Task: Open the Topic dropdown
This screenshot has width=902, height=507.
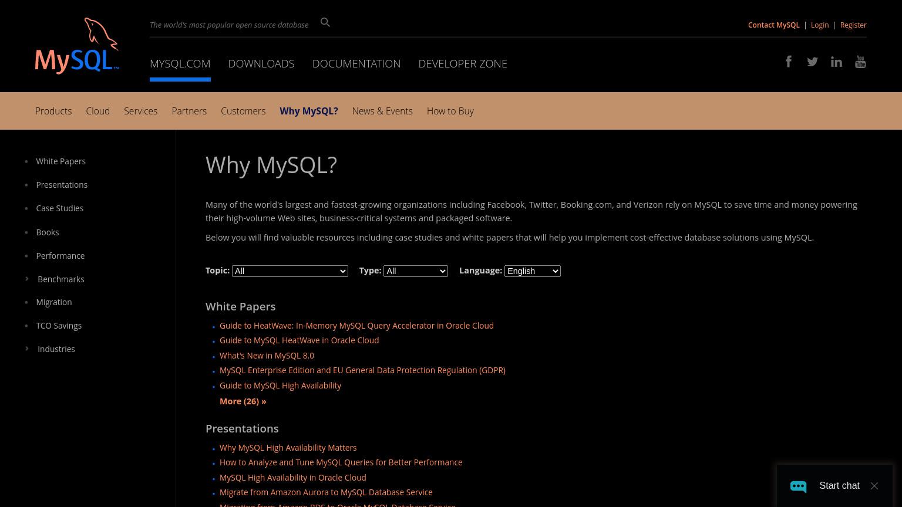Action: 290,271
